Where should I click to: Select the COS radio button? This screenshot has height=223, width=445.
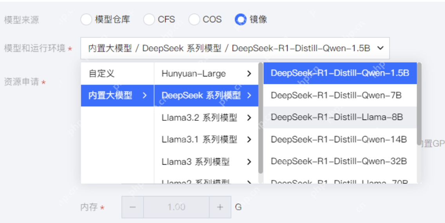(x=194, y=20)
